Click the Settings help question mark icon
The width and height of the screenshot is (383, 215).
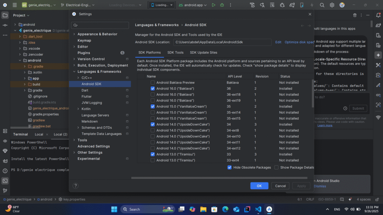76,186
